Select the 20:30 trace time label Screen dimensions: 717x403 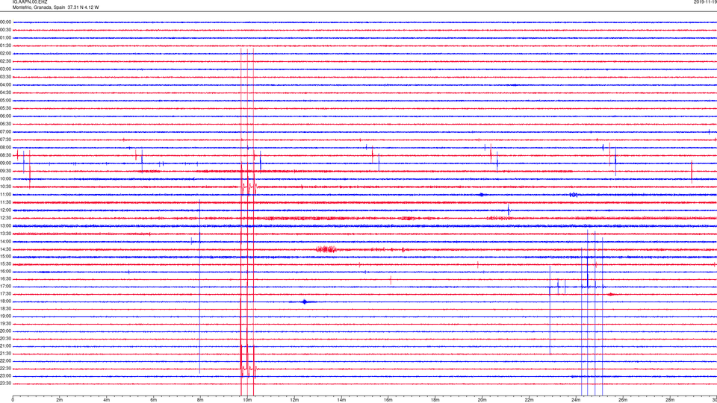[x=5, y=339]
